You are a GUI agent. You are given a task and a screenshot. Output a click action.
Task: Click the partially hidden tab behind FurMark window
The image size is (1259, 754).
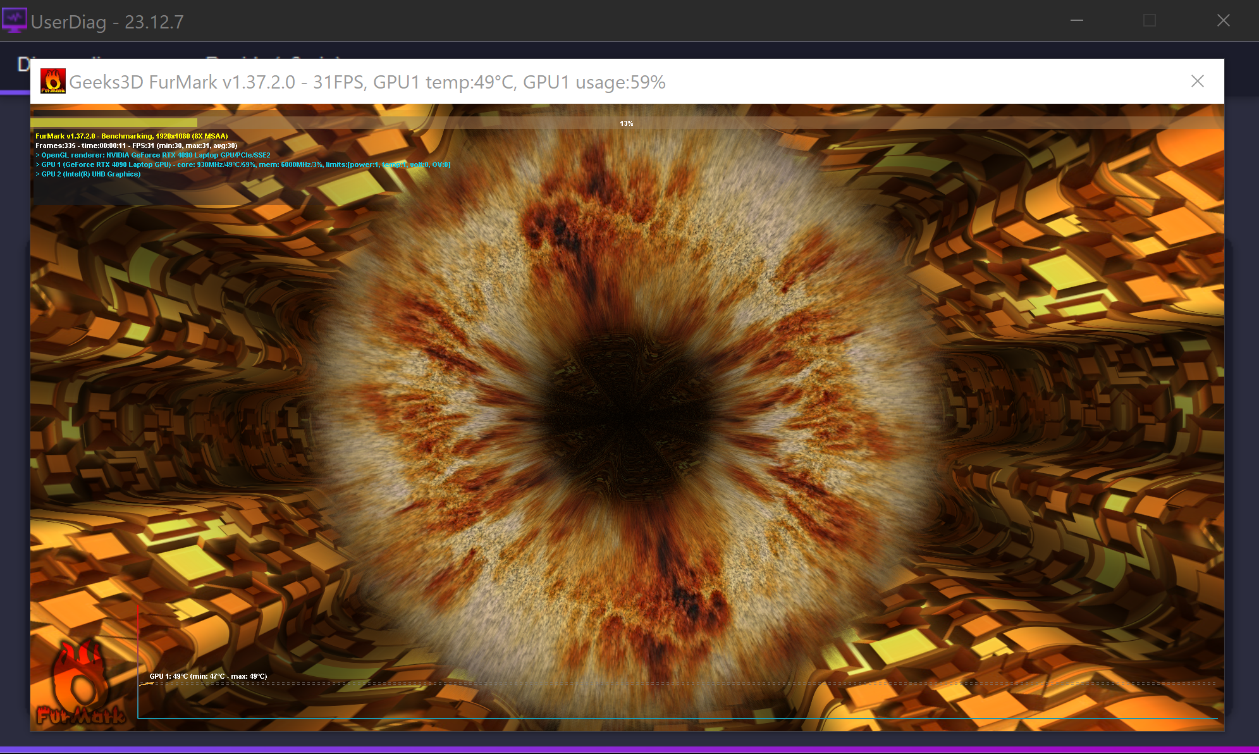click(x=23, y=64)
